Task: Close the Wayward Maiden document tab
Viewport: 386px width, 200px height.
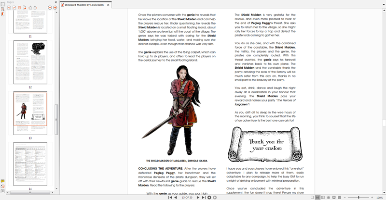Action: click(108, 4)
